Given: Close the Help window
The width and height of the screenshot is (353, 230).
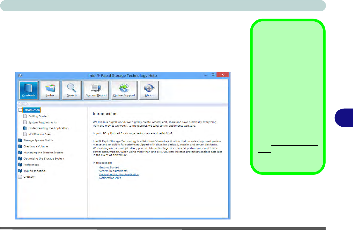Looking at the screenshot, I should [x=223, y=75].
